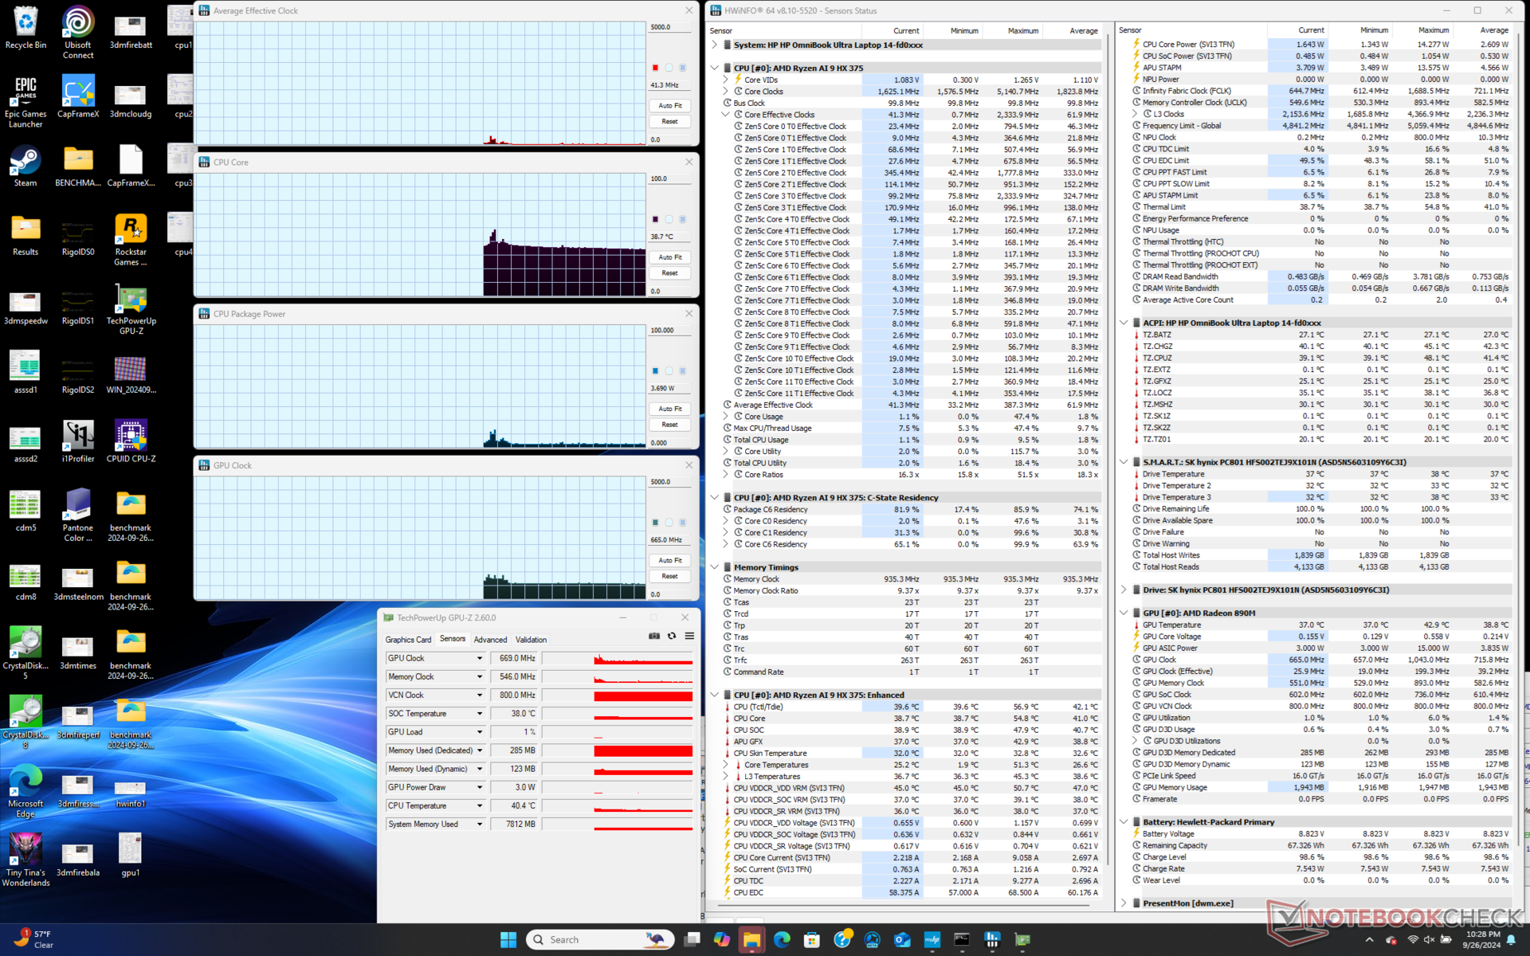Collapse CPU [#0] AMD Ryzen AI 9 HX 375 group
1530x956 pixels.
tap(715, 69)
